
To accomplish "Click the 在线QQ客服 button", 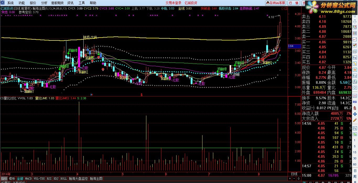I will point(276,3).
